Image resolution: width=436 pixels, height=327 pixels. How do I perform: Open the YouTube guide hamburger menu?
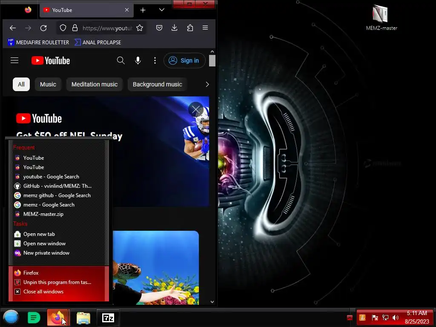14,60
